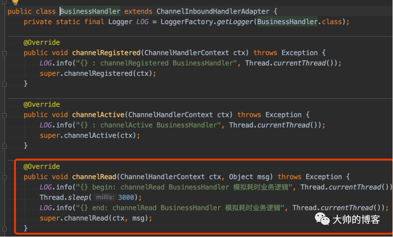Click the yellow lightbulb intention icon
Viewport: 393px width, 237px height.
(x=15, y=2)
